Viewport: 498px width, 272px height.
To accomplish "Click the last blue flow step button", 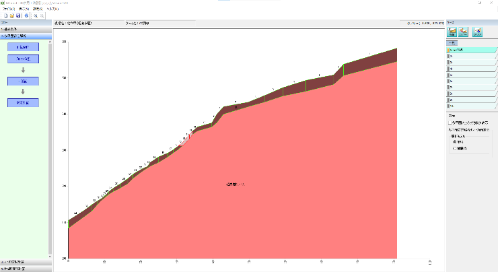I will (23, 102).
